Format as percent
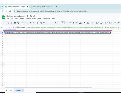This screenshot has width=121, height=97. point(34,23)
